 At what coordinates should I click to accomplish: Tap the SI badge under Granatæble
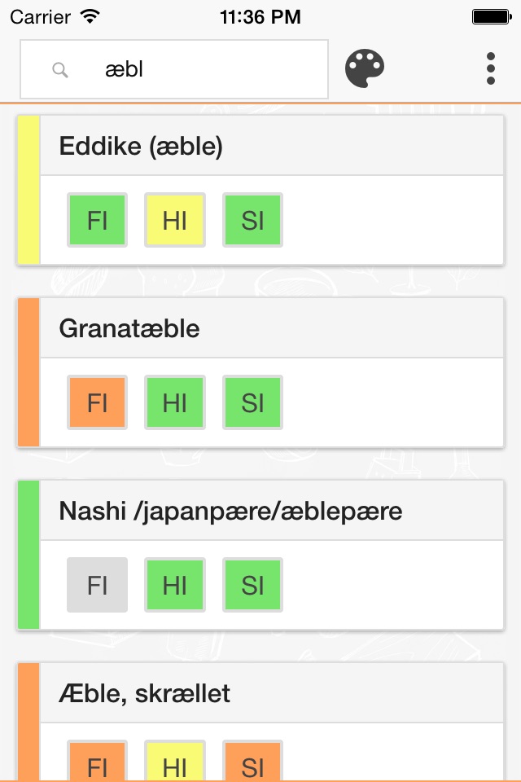point(252,402)
